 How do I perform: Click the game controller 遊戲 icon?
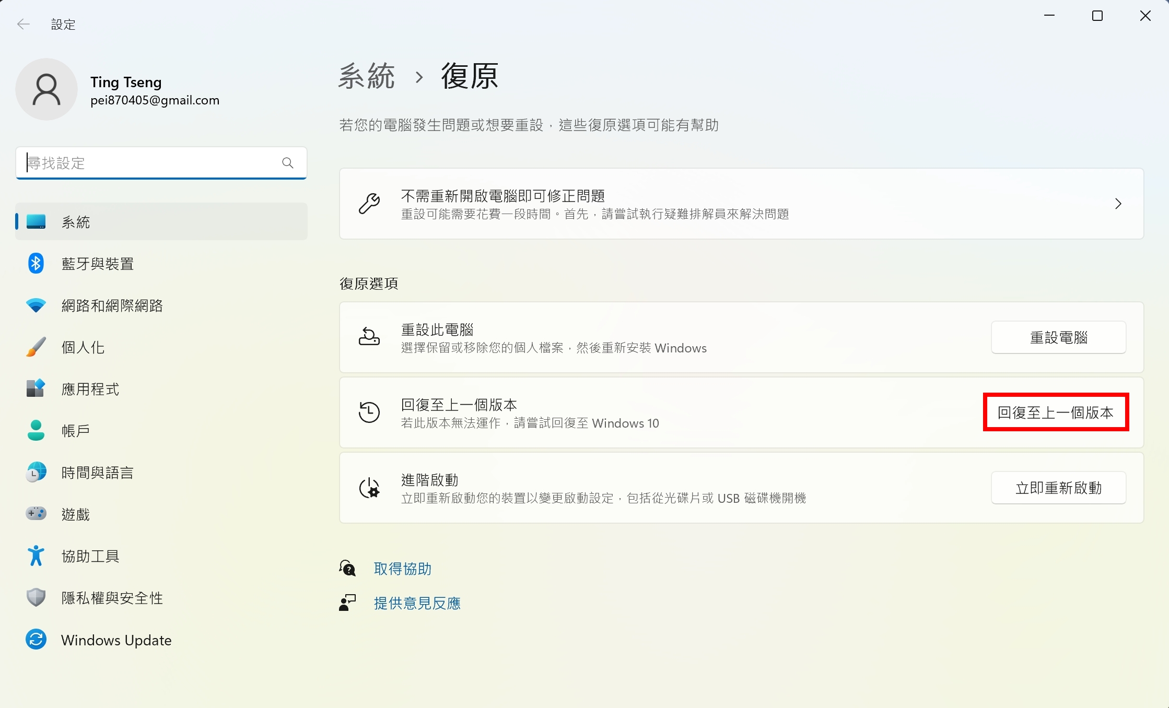[36, 514]
